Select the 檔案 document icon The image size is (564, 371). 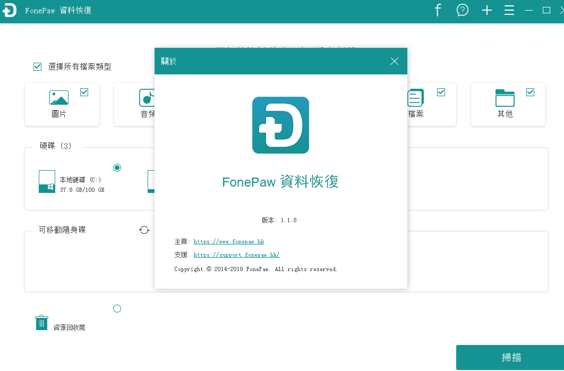click(415, 97)
